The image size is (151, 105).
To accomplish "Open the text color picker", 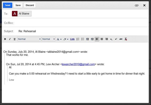I will [x=59, y=39].
